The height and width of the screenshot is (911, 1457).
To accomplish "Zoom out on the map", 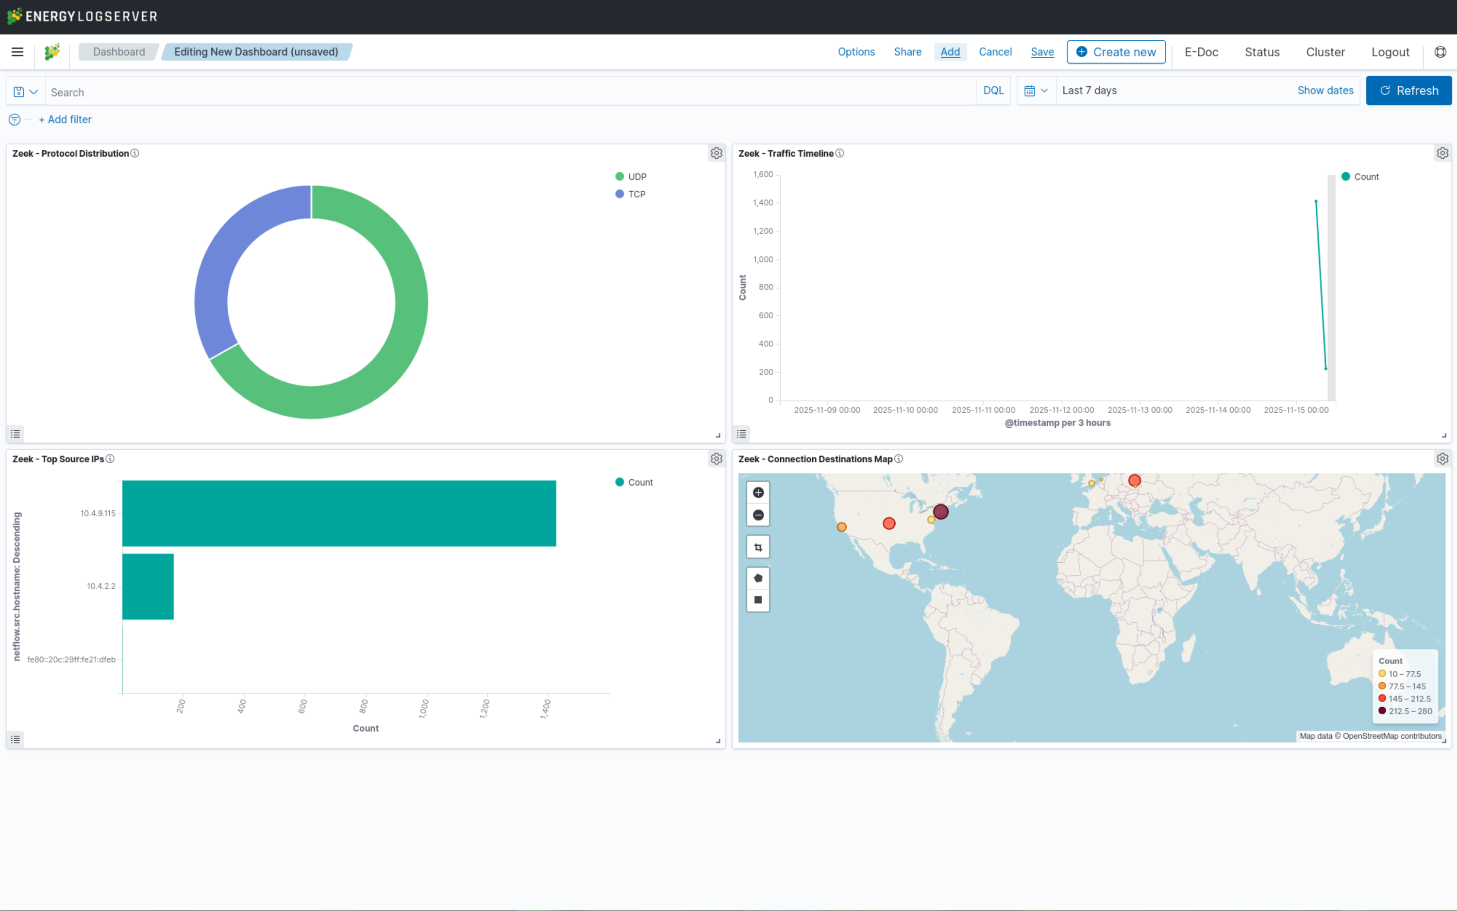I will [758, 515].
